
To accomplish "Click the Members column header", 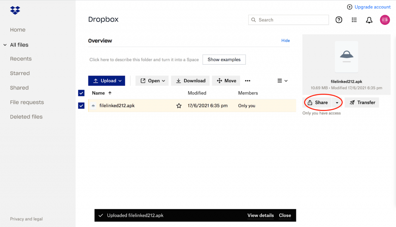I will (x=248, y=93).
